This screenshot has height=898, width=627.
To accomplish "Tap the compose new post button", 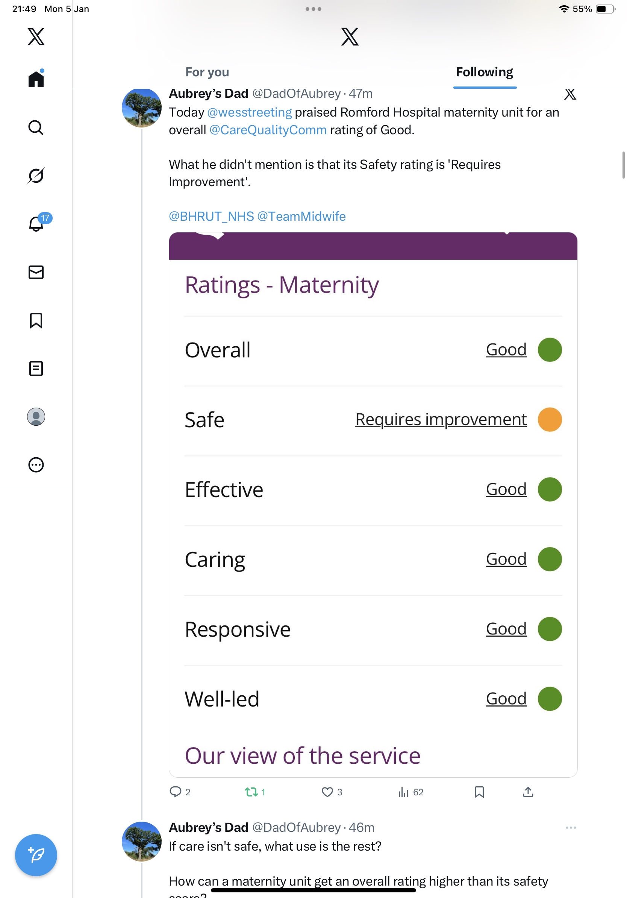I will (36, 855).
